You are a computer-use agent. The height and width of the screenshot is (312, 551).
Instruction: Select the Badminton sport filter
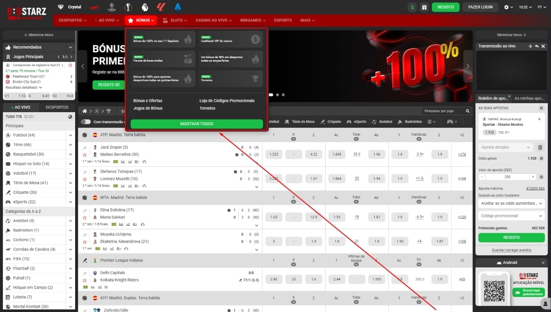[410, 122]
